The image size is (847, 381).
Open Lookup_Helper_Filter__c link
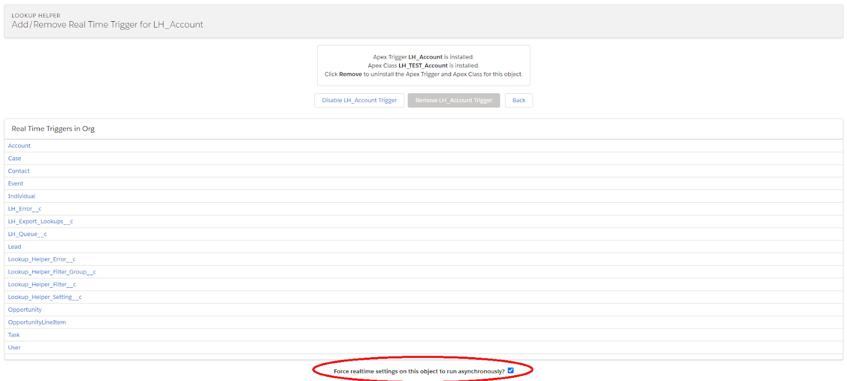(x=42, y=285)
